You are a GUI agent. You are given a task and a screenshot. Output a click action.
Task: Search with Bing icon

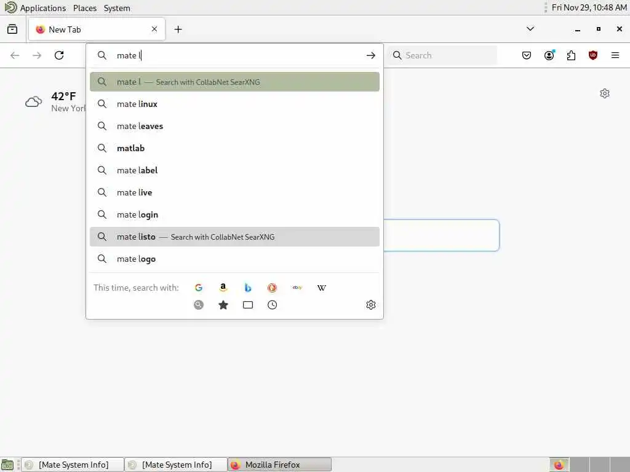tap(248, 288)
